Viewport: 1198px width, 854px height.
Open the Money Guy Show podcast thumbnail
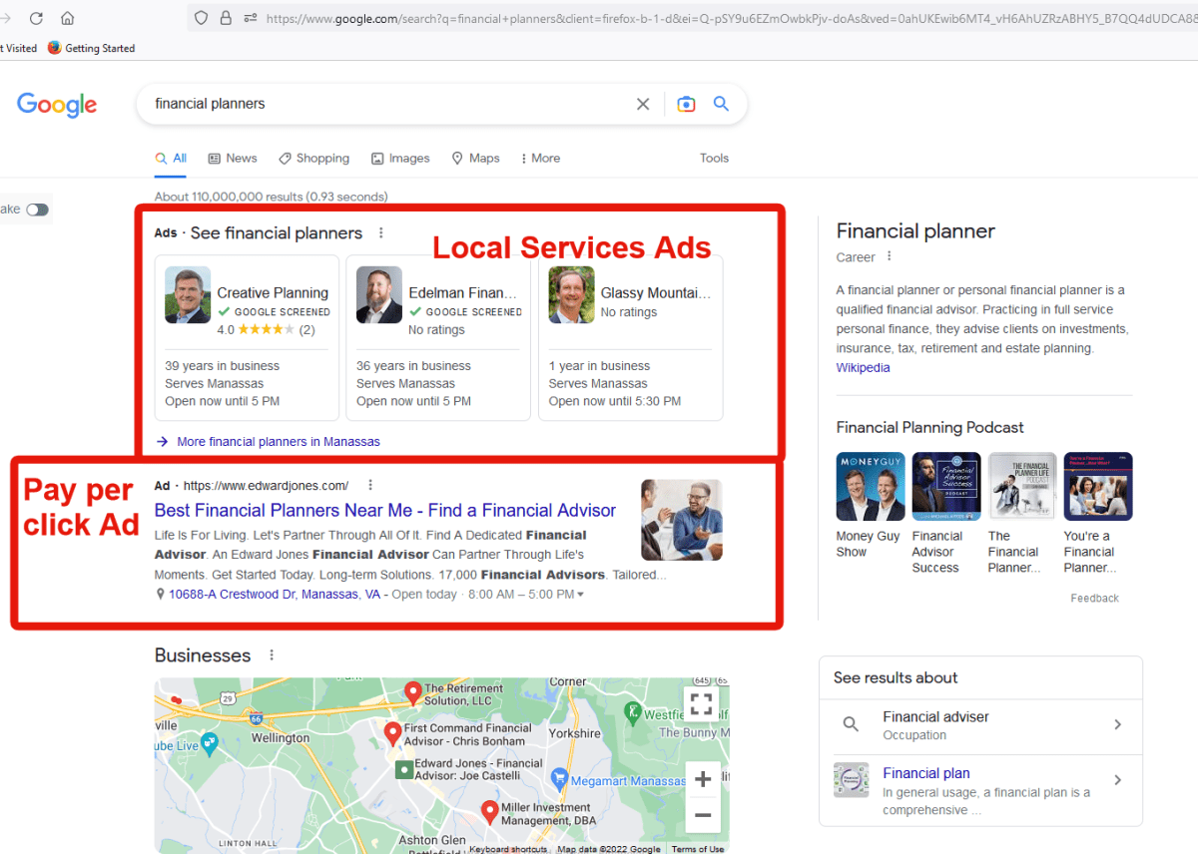pos(869,486)
